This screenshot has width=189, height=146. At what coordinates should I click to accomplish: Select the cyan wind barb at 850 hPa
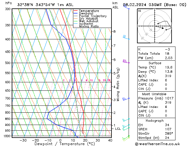[x=126, y=120]
